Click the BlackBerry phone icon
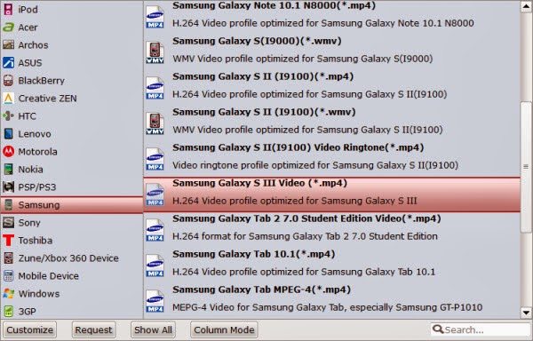This screenshot has width=533, height=341. coord(8,81)
